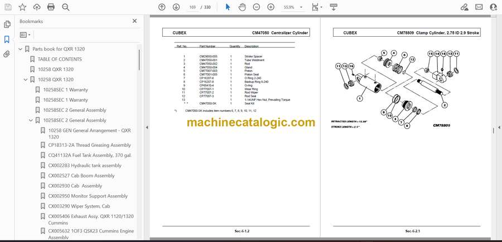Click the Sec-6-1.2 page footer
The height and width of the screenshot is (242, 502).
pyautogui.click(x=243, y=231)
